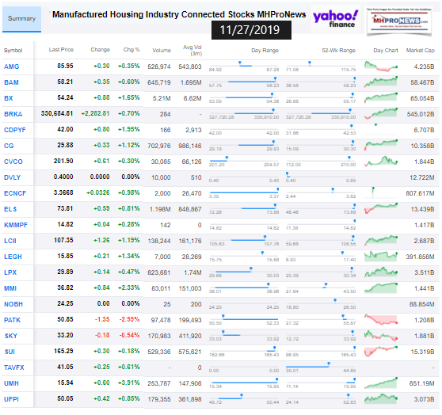This screenshot has height=415, width=442.
Task: Click the SKY change -0.18
Action: coord(102,336)
